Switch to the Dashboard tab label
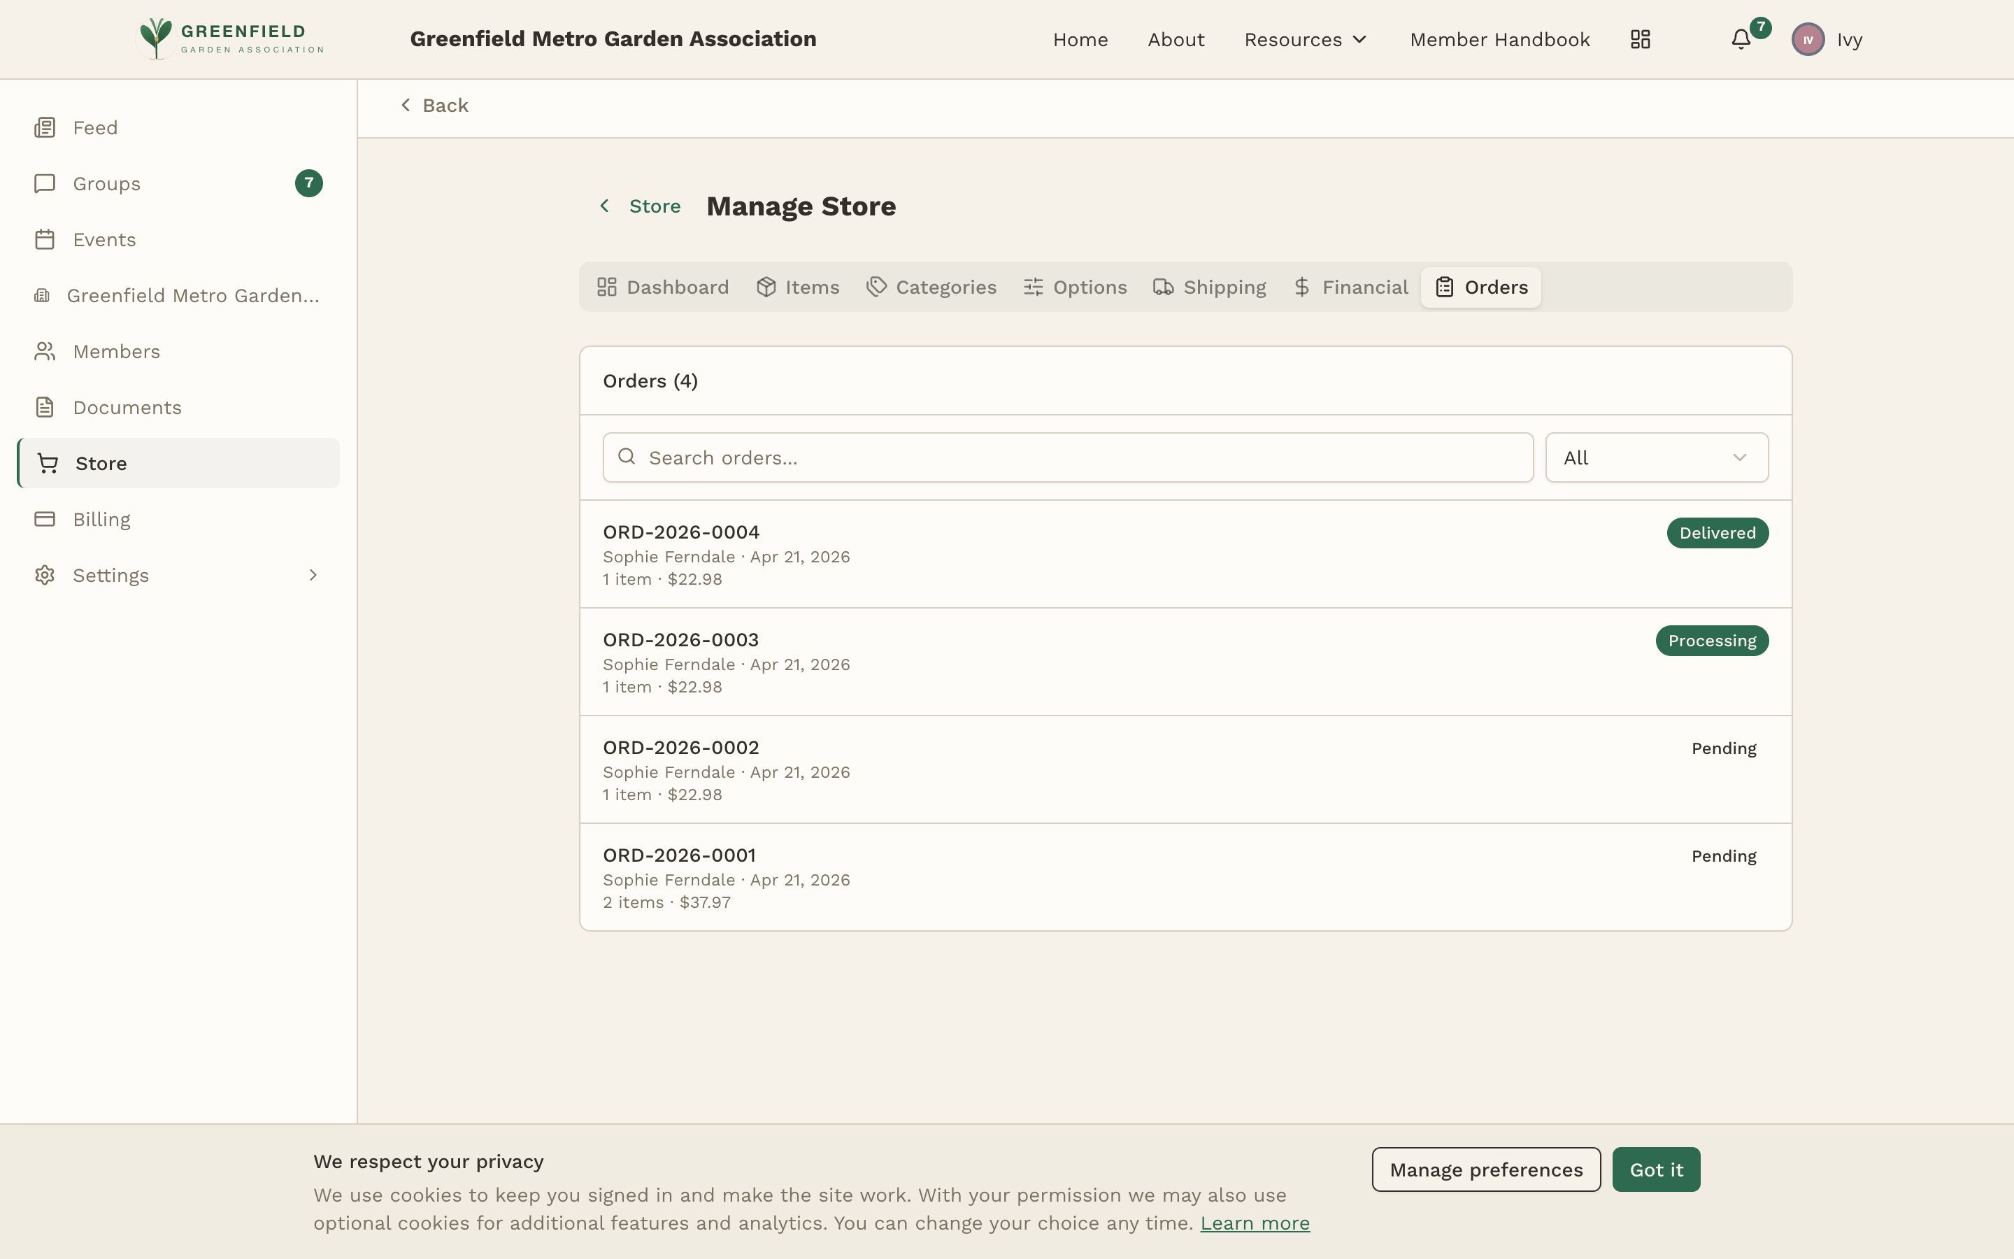 tap(678, 287)
